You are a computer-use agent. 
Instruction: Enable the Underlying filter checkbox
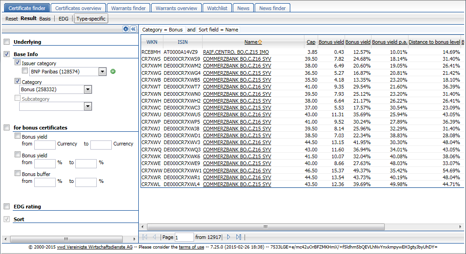click(7, 42)
